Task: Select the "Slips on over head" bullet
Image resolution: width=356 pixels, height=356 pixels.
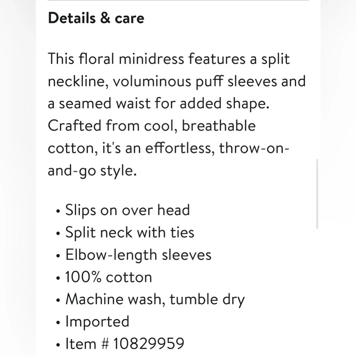Action: coord(127,210)
